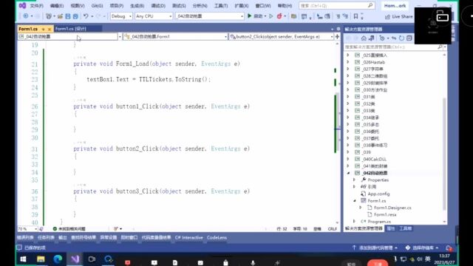
Task: Open the Debug configuration dropdown
Action: click(x=121, y=16)
